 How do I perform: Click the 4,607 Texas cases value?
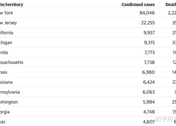click(x=149, y=122)
